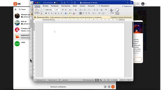The height and width of the screenshot is (90, 161).
Task: Open the Конструктор ribbon tab
Action: point(66,6)
